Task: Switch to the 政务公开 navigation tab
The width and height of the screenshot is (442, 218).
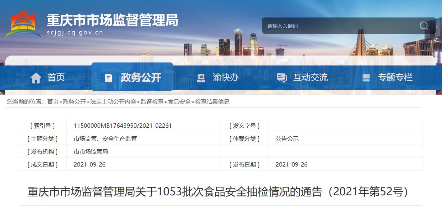Action: [x=141, y=77]
